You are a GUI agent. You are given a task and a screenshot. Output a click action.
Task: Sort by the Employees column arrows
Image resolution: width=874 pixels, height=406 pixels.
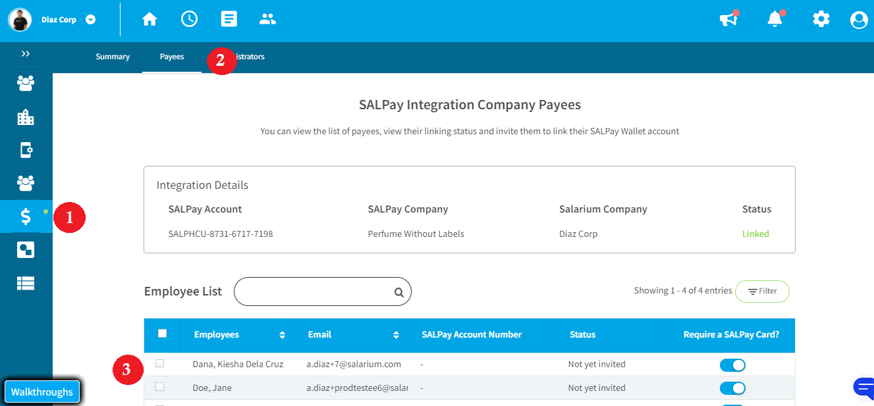coord(283,335)
